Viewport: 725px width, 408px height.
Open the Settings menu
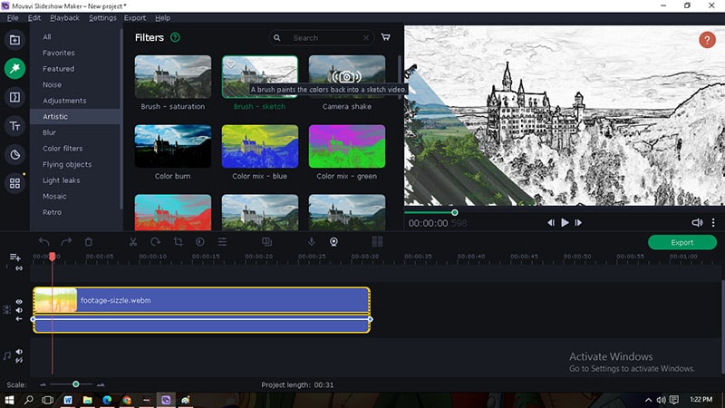(102, 18)
